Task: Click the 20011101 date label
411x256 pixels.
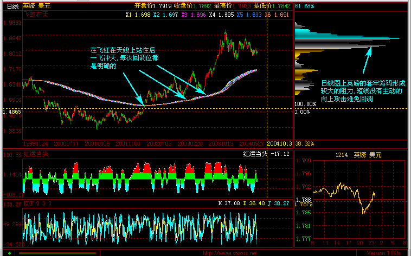Action: [x=128, y=144]
